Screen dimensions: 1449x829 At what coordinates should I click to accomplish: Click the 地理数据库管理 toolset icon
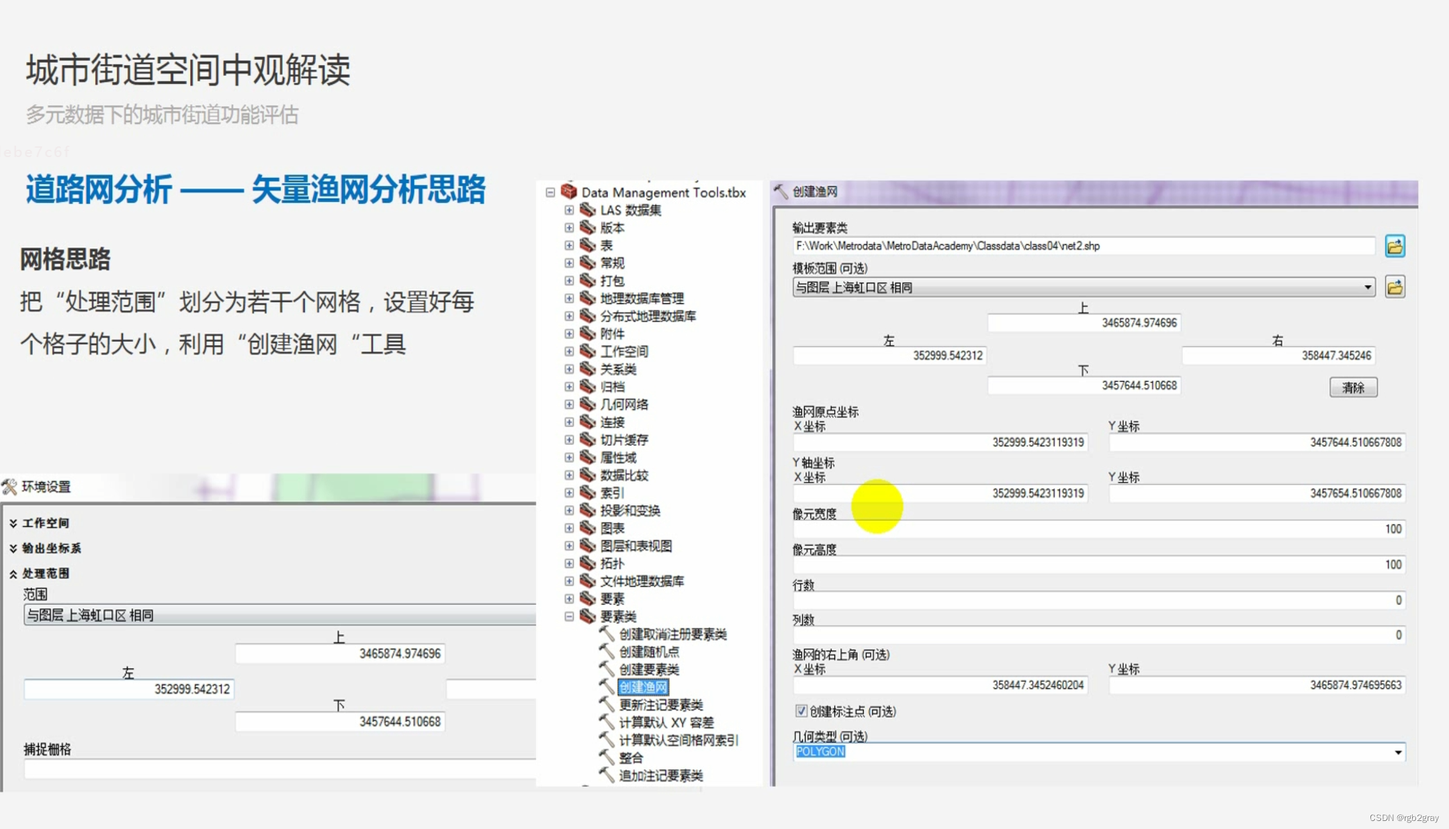pyautogui.click(x=588, y=298)
